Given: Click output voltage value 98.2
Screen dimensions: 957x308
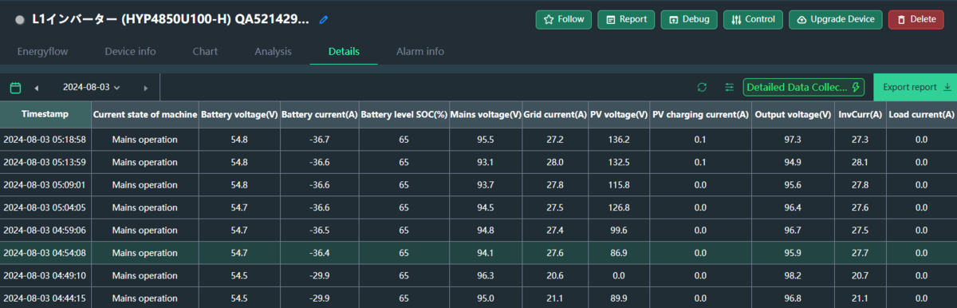Looking at the screenshot, I should [x=793, y=275].
